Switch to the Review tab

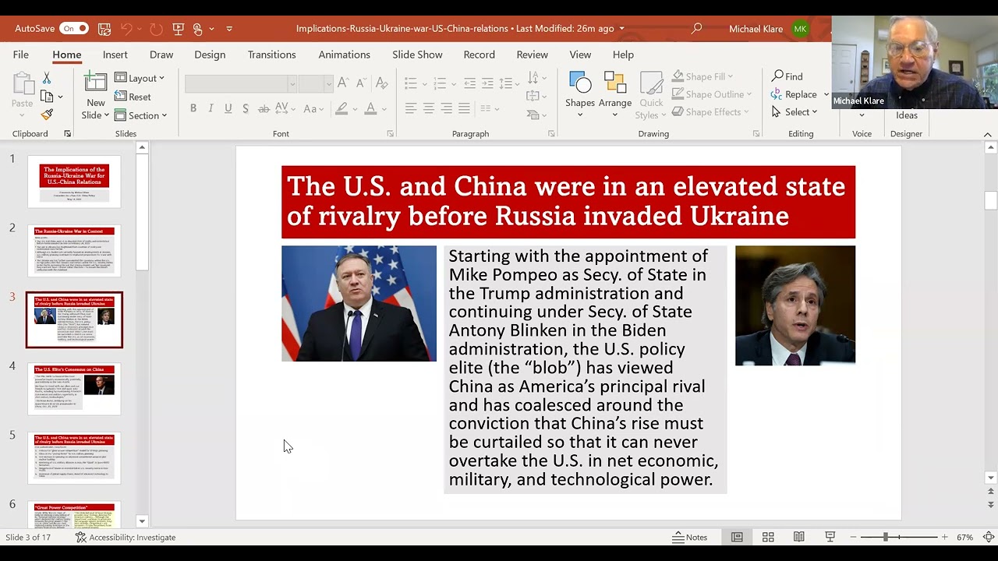click(x=532, y=55)
